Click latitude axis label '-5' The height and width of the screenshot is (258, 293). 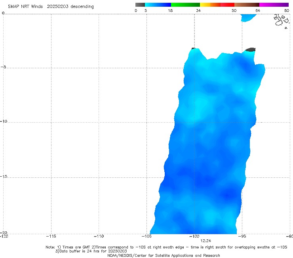[x=4, y=67]
